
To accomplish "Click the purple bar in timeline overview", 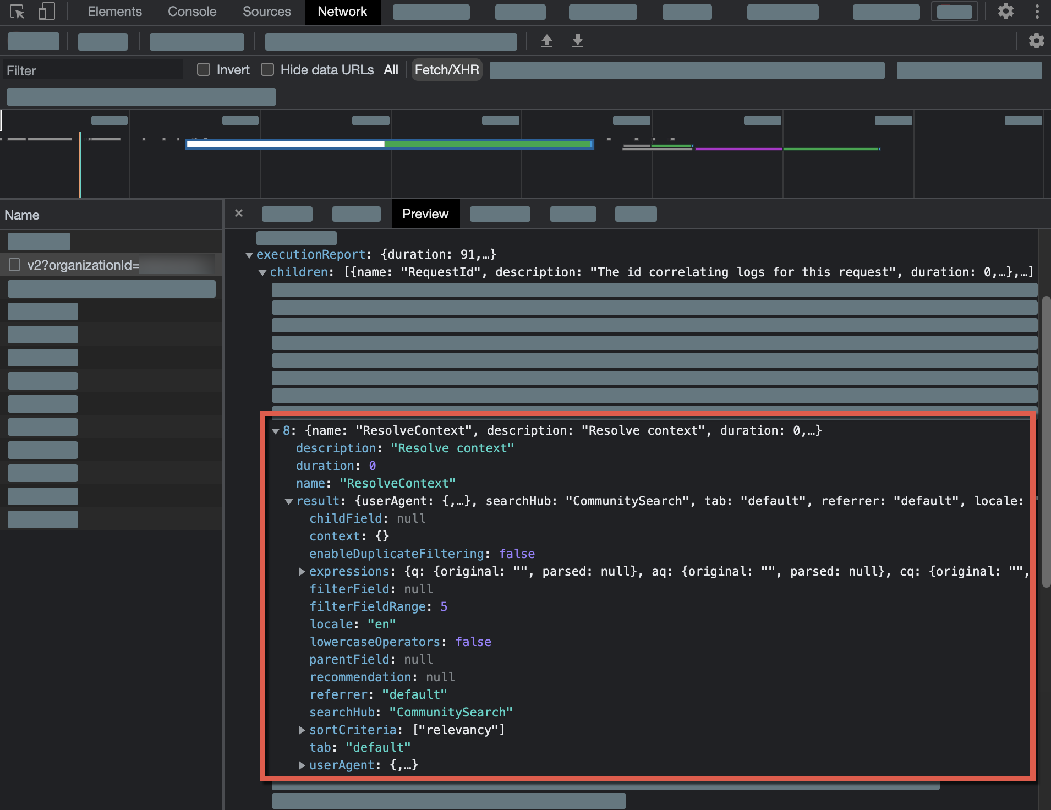I will pos(738,149).
